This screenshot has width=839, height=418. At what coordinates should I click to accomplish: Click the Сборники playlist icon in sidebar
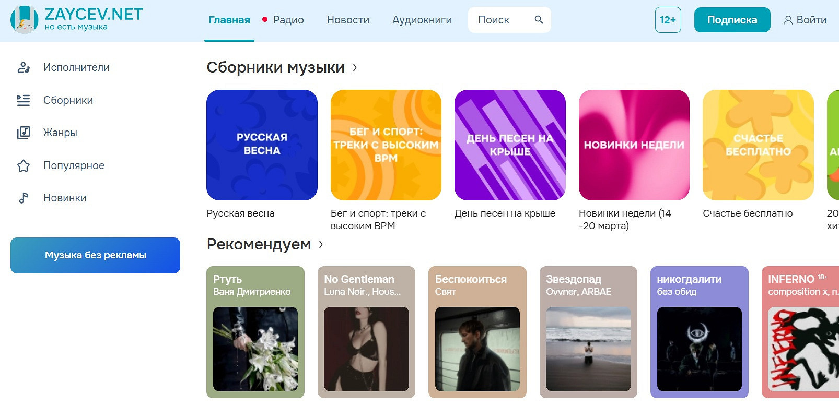coord(24,100)
